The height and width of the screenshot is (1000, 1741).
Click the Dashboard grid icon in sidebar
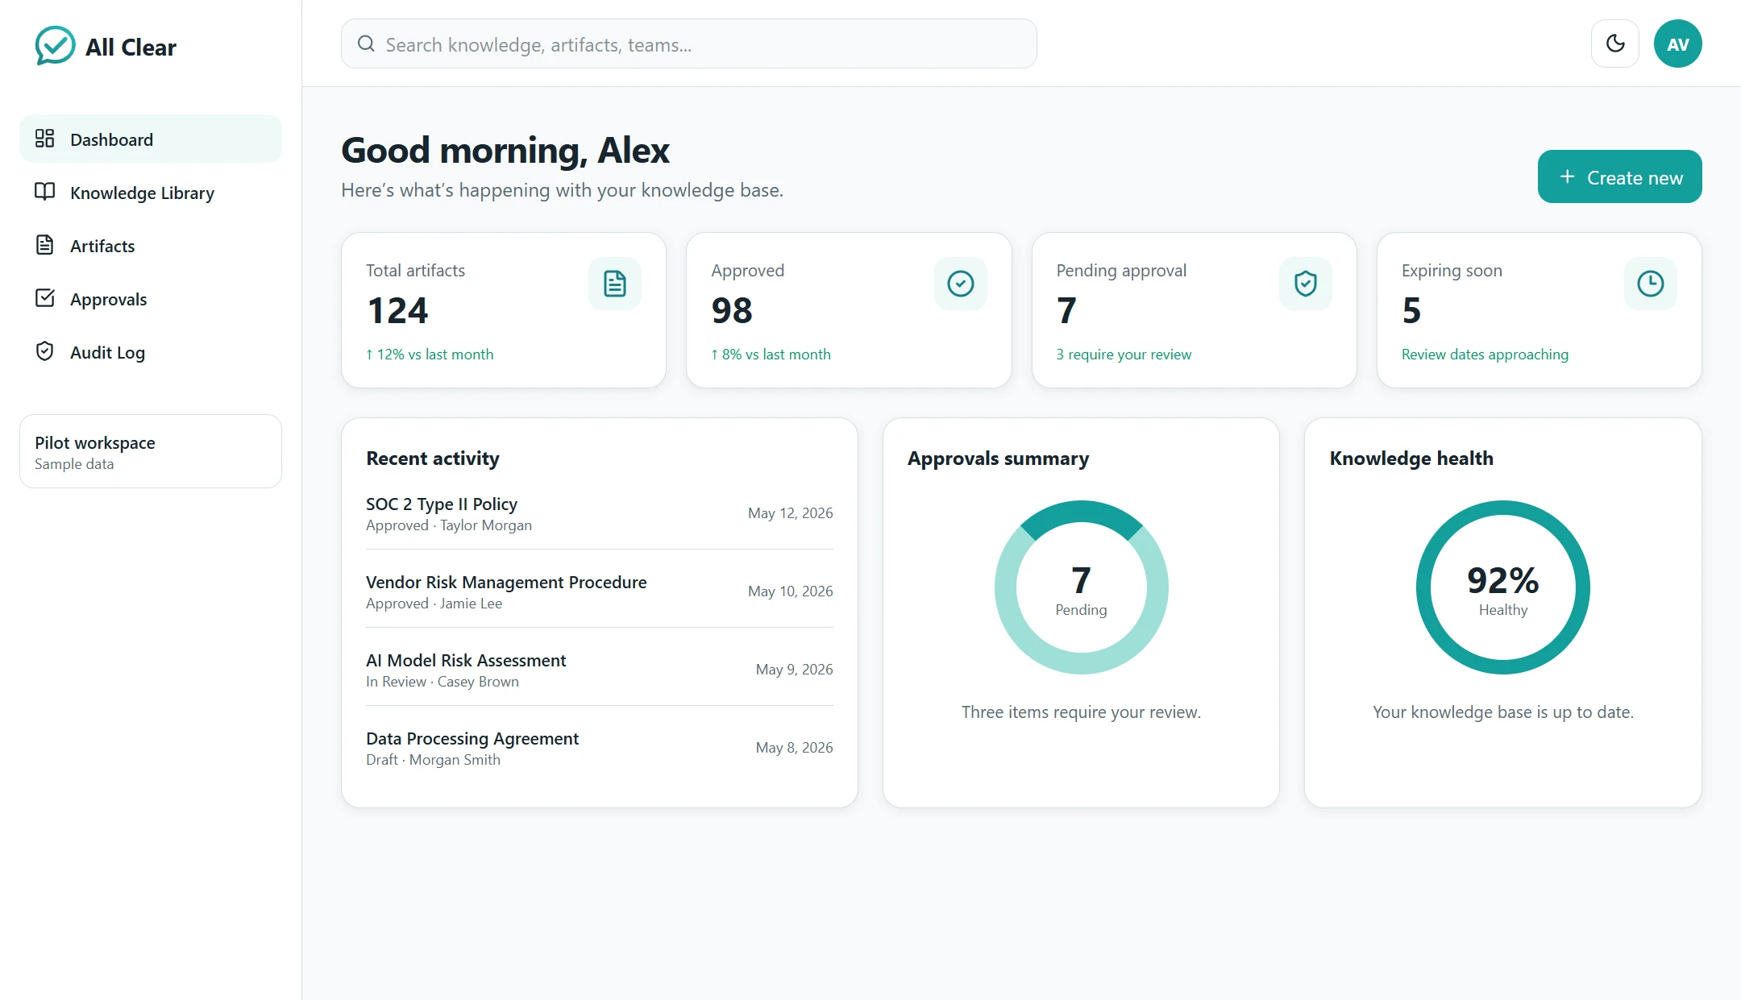click(45, 139)
